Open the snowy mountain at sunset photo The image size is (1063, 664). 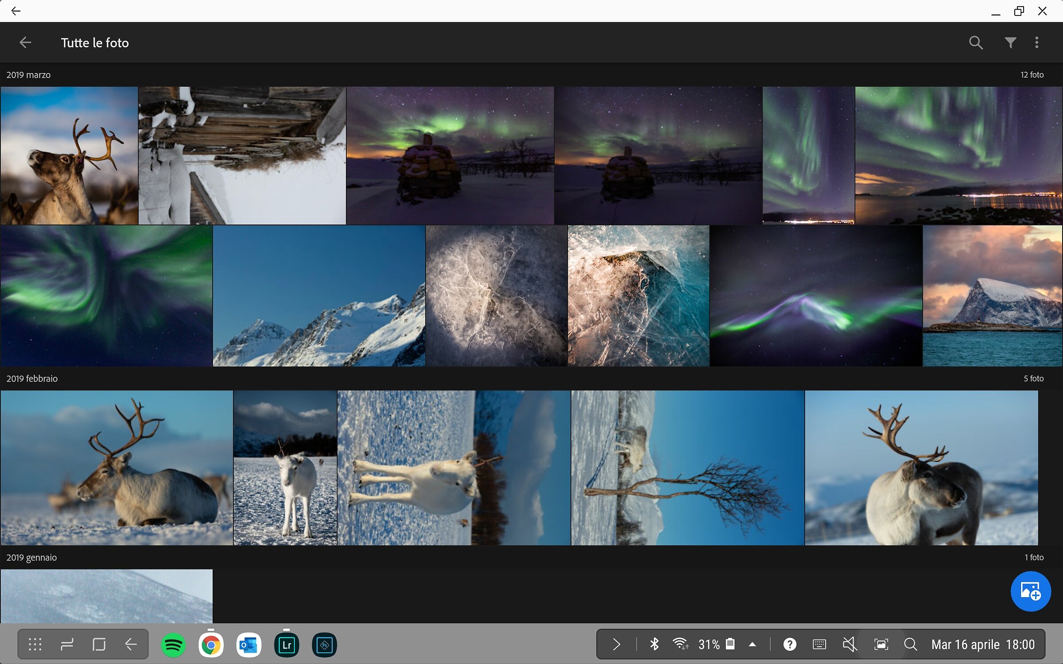992,296
